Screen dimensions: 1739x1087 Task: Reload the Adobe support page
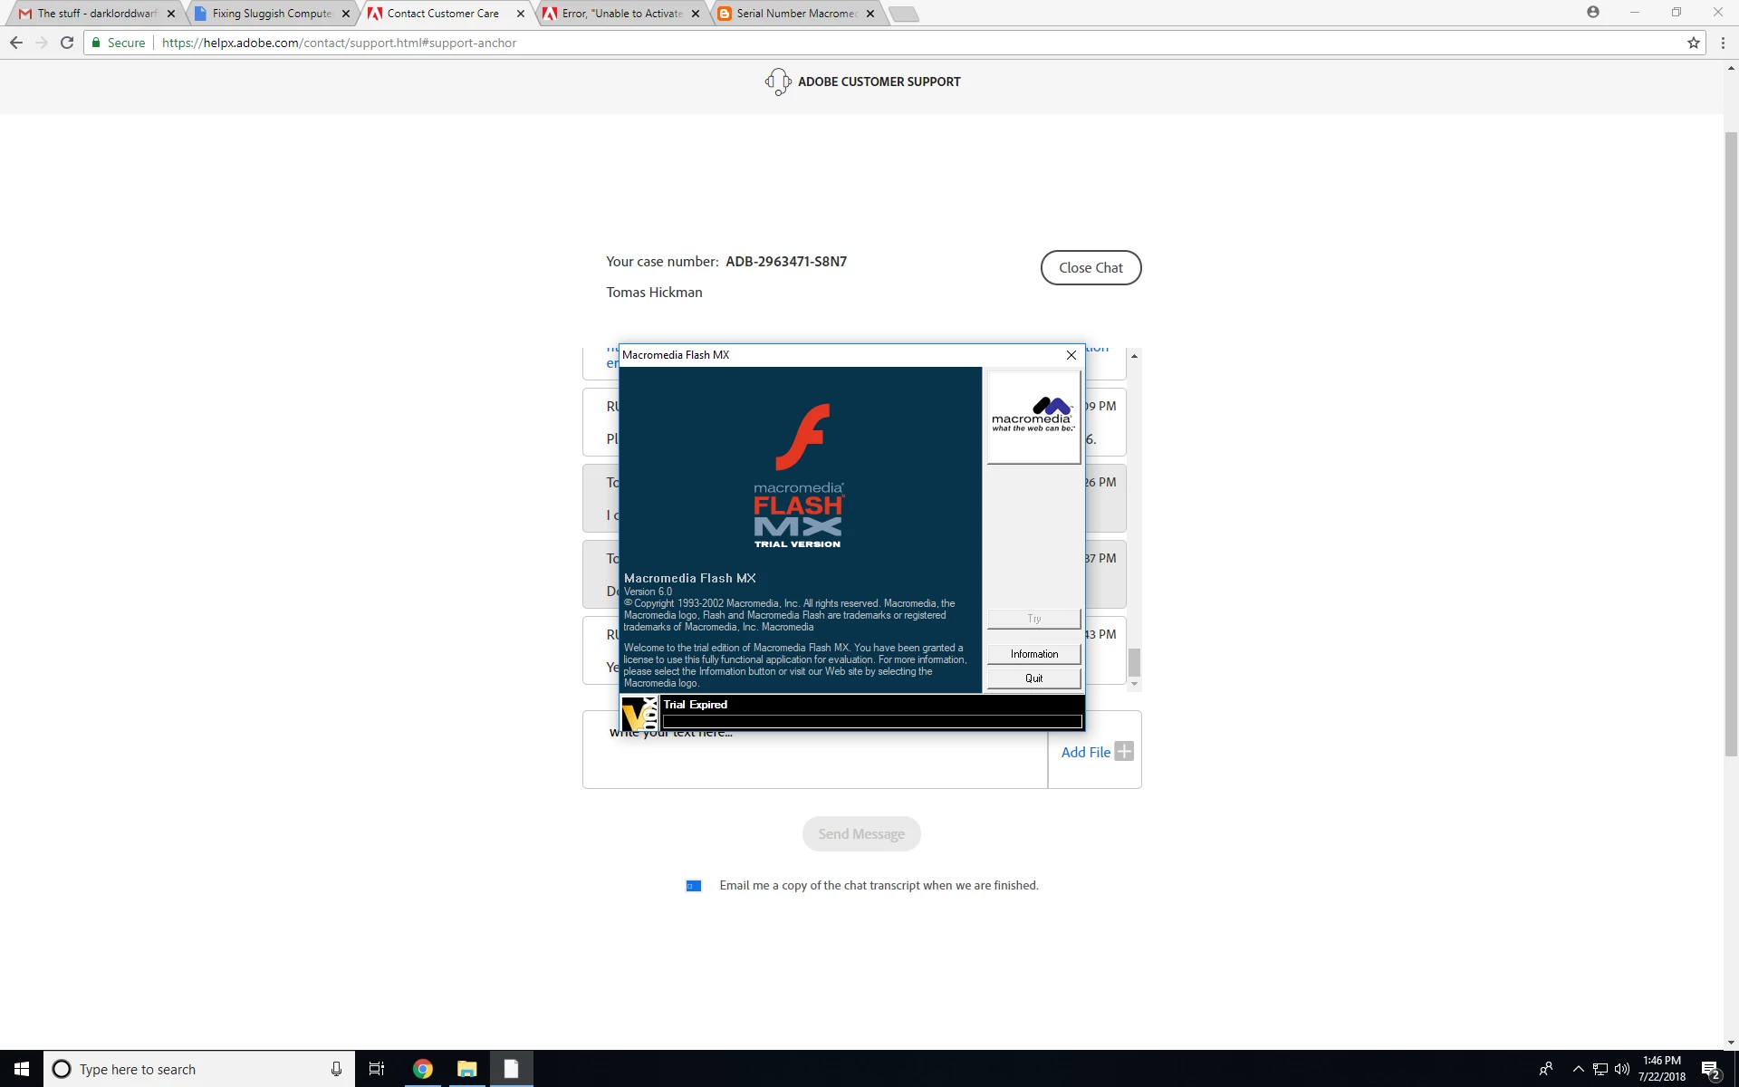click(66, 43)
